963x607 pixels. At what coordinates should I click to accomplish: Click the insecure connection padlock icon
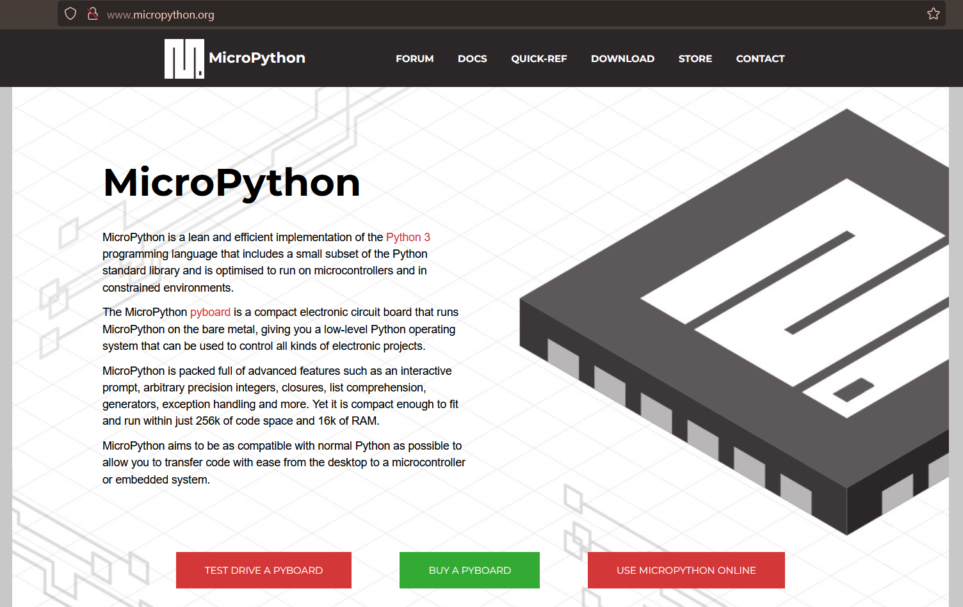93,14
